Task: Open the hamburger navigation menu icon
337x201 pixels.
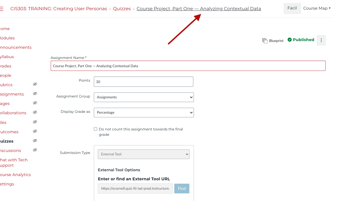Action: [1, 9]
